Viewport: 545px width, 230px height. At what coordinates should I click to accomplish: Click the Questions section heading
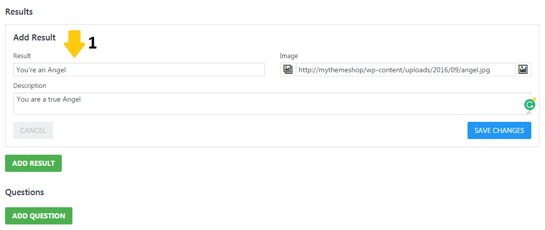(x=24, y=192)
